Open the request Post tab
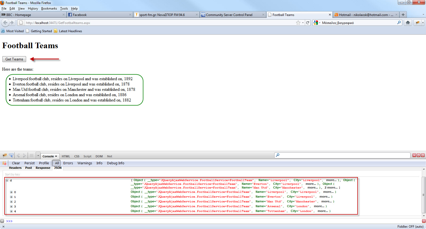Image resolution: width=426 pixels, height=229 pixels. (28, 168)
